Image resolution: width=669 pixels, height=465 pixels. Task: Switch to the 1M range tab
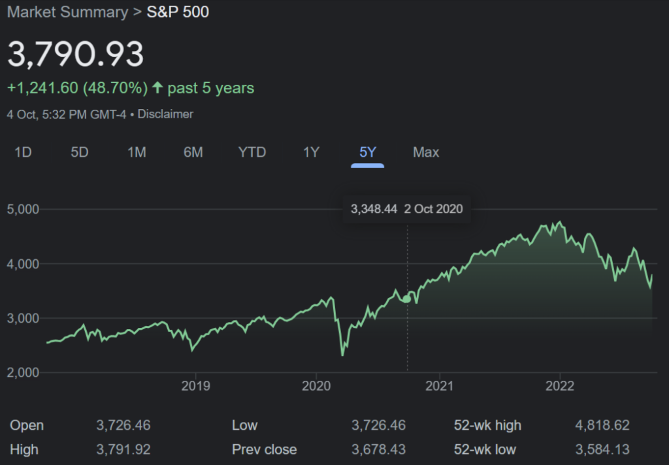137,152
